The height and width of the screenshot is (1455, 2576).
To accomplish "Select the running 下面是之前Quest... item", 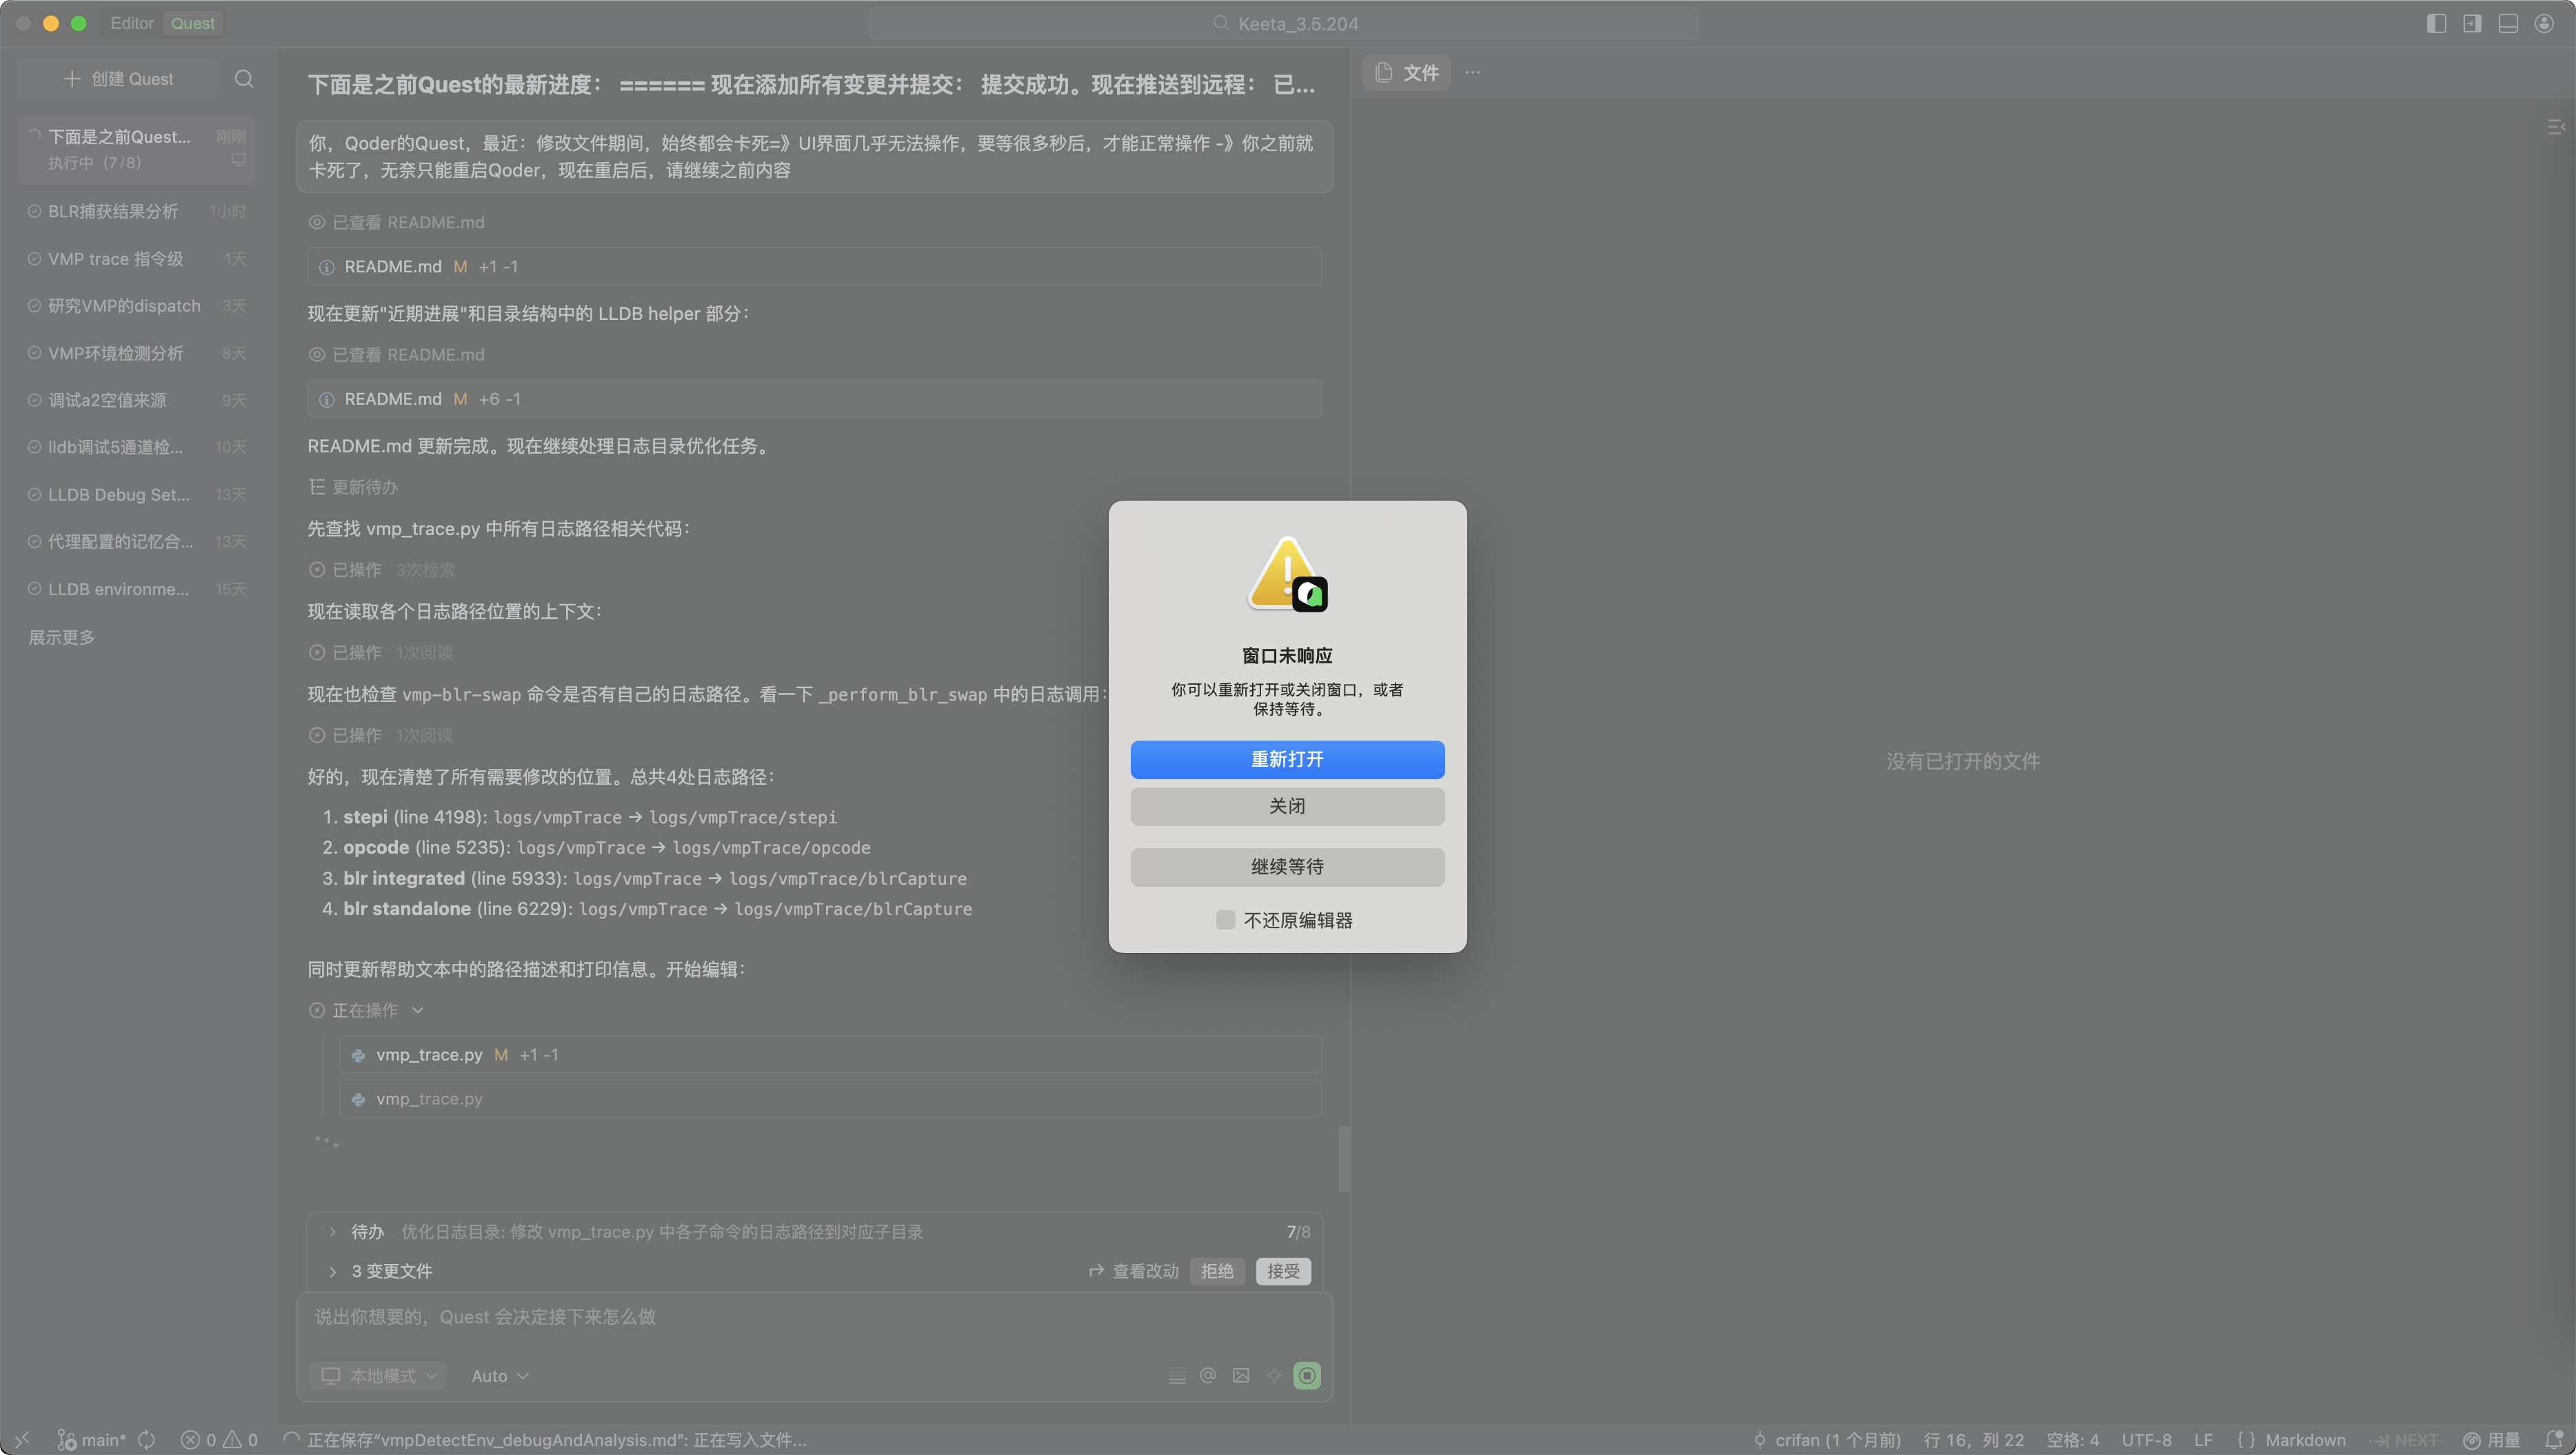I will [x=137, y=149].
